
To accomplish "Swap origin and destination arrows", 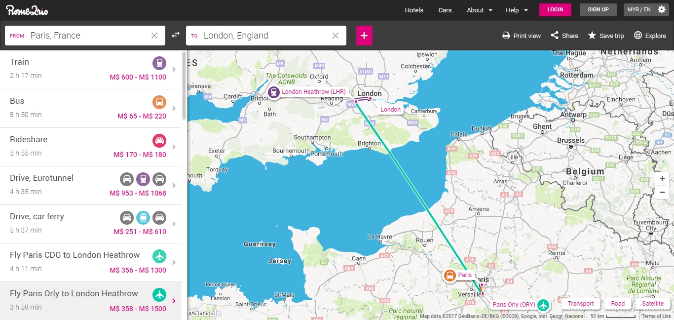I will [x=176, y=35].
